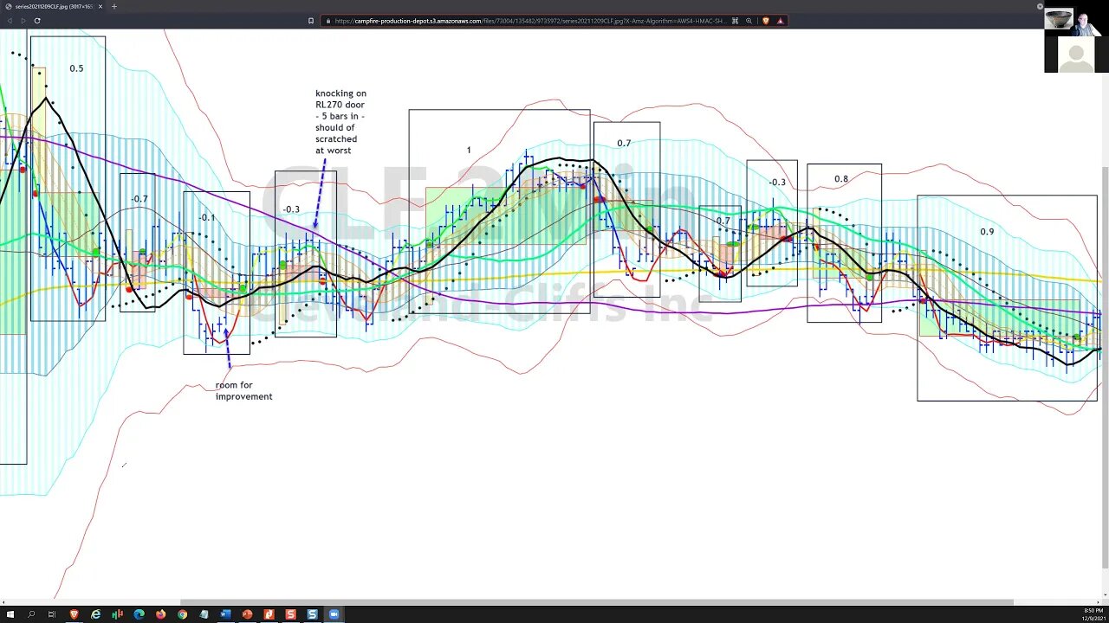Image resolution: width=1109 pixels, height=623 pixels.
Task: Click the zoom magnifier icon in address bar
Action: [x=749, y=21]
